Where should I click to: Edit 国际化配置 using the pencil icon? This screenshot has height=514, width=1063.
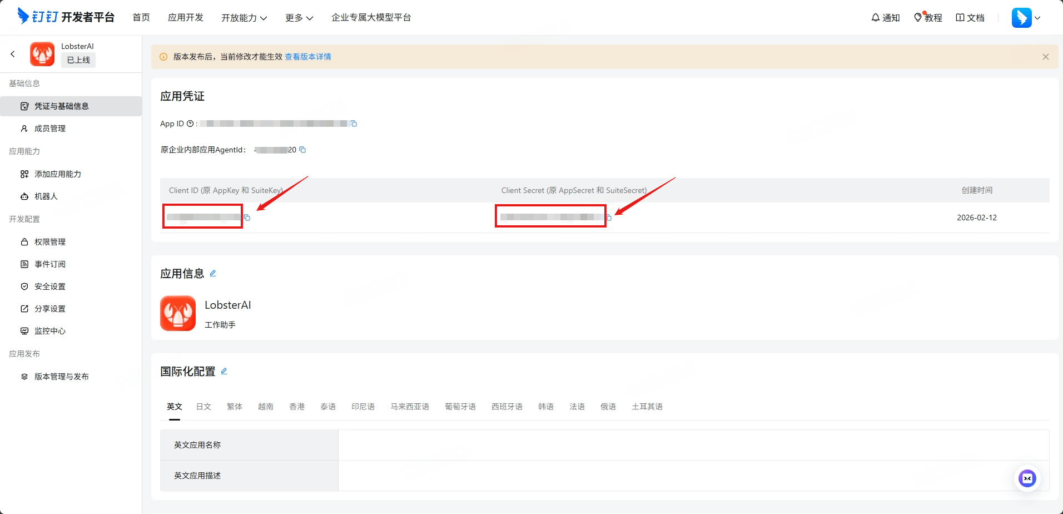pos(224,371)
